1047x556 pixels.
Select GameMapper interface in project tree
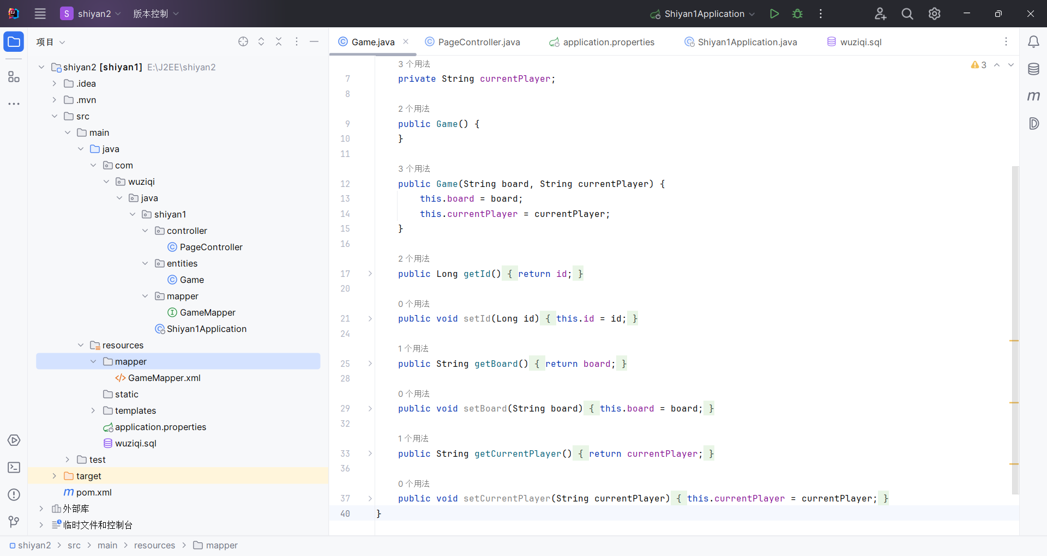(208, 312)
